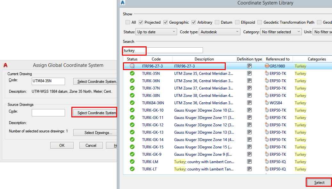Viewport: 332px width, 189px height.
Task: Click GRS1980 reference text
Action: pyautogui.click(x=277, y=66)
